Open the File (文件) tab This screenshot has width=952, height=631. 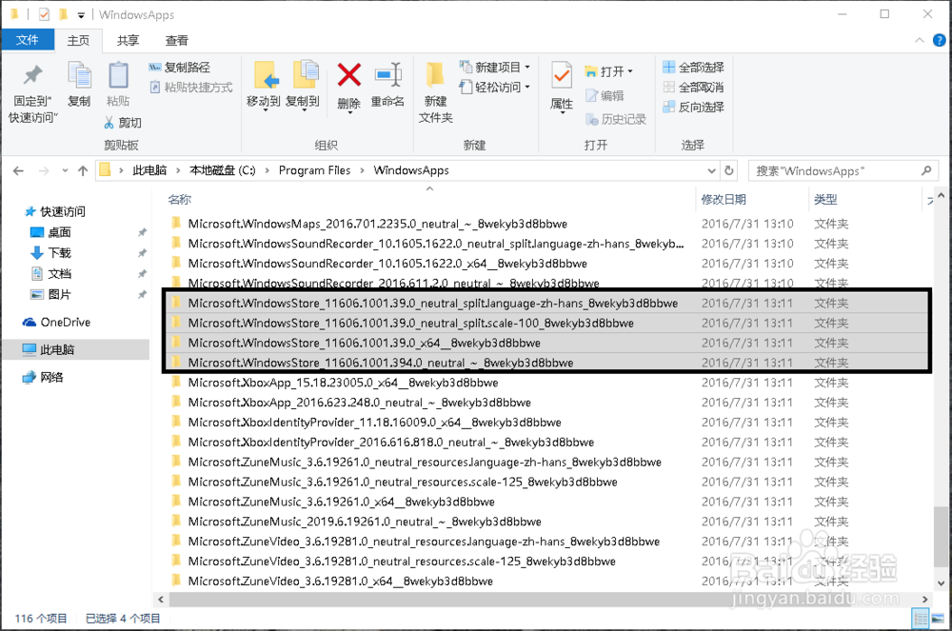click(x=28, y=40)
